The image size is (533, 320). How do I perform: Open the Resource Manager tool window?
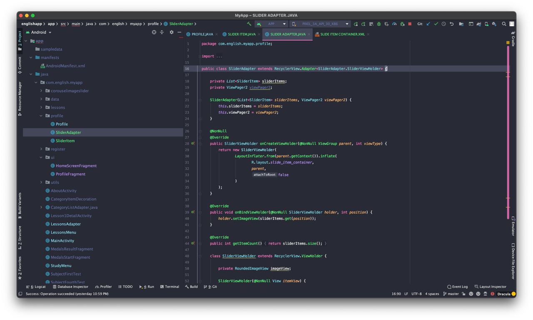20,99
